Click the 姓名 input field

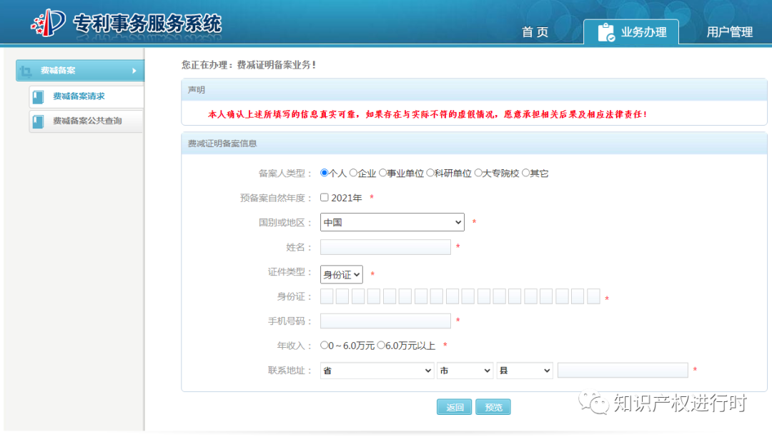point(385,246)
